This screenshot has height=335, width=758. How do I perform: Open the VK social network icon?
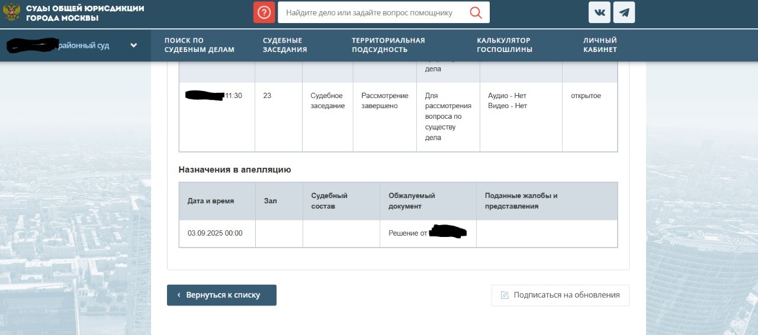(599, 12)
